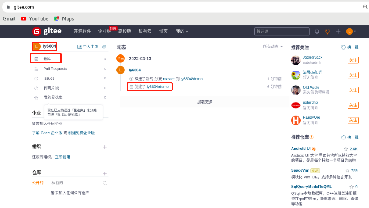Viewport: 369px width, 208px height.
Task: Open Maps bookmark
Action: click(64, 18)
